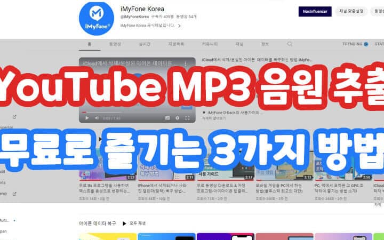Image resolution: width=384 pixels, height=240 pixels.
Task: Switch to the 실시간 tab
Action: 145,44
